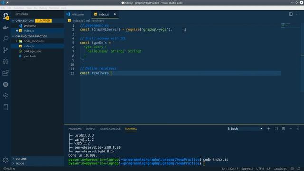Open the Terminal menu in menu bar
Screen dimensions: 304x171
(x=54, y=8)
